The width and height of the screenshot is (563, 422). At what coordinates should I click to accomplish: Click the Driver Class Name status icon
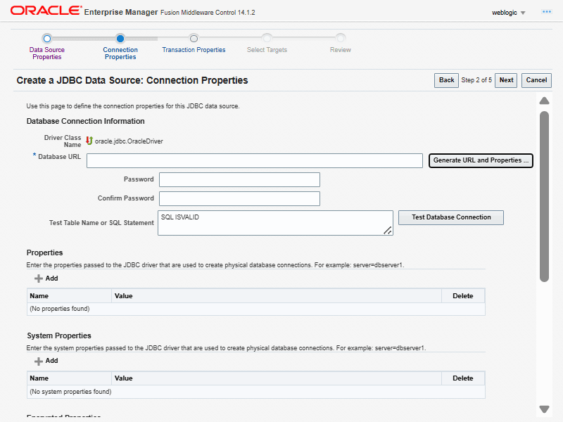click(89, 141)
